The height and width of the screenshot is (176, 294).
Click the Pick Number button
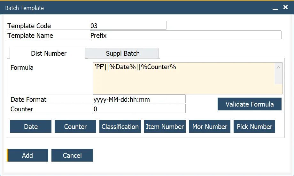254,126
